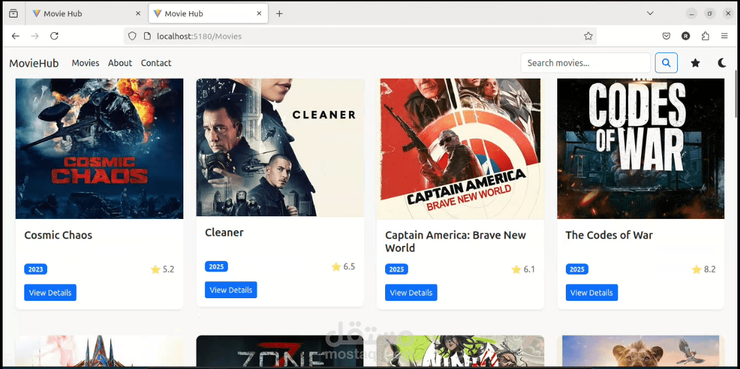Click the Cosmic Chaos poster image
Screen dimensions: 740x369
tap(100, 148)
